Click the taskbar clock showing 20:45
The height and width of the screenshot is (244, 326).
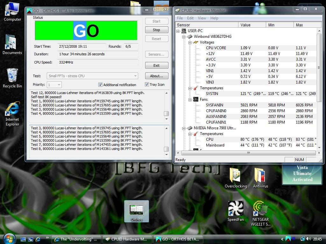(x=317, y=239)
